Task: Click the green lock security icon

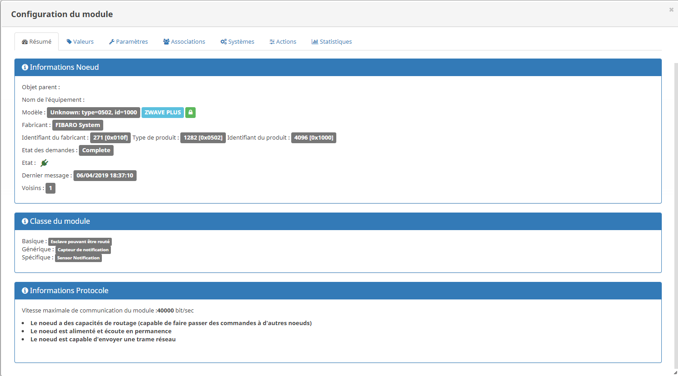Action: (x=191, y=113)
